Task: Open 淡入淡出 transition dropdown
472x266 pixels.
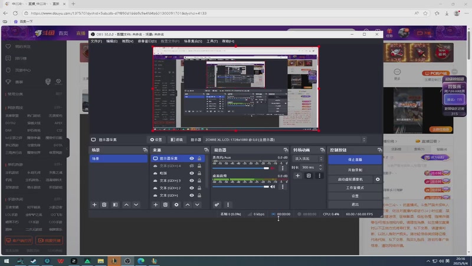Action: click(308, 158)
